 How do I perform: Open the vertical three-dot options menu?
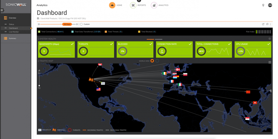coord(270,24)
